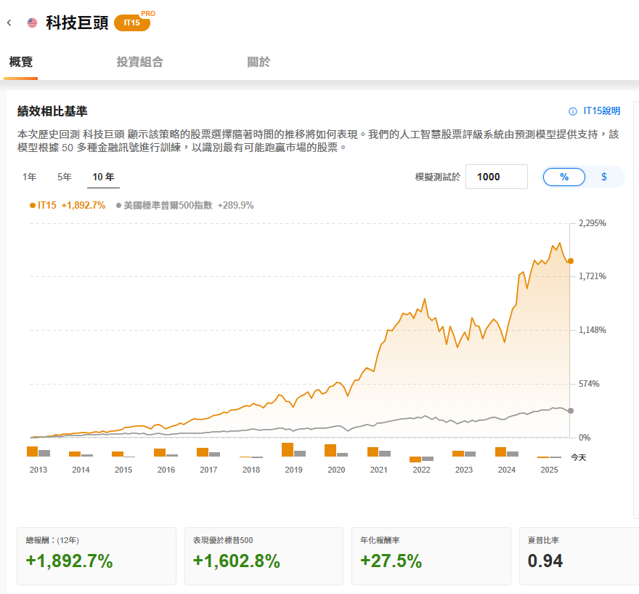This screenshot has width=639, height=594.
Task: Click the orange IT15 endpoint dot on chart
Action: pos(571,261)
